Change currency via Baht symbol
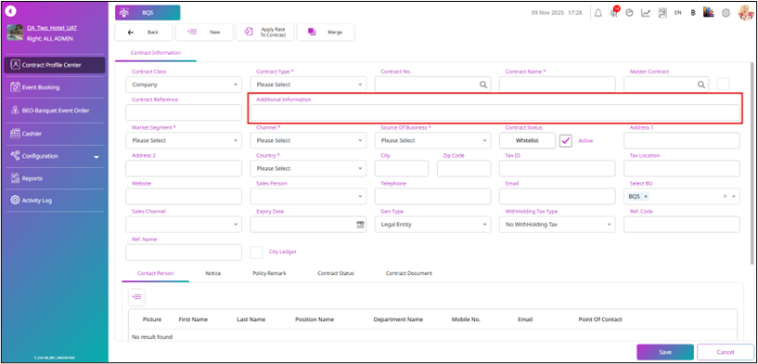758x364 pixels. 693,13
